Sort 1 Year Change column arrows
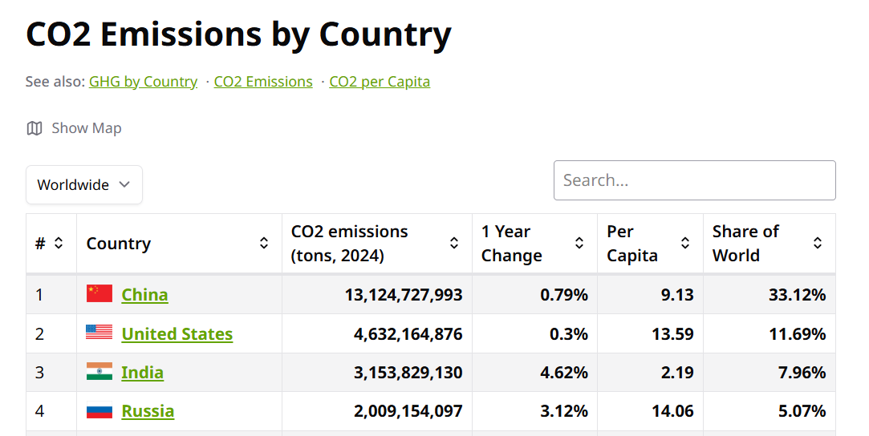Viewport: 869px width, 436px height. click(x=579, y=243)
